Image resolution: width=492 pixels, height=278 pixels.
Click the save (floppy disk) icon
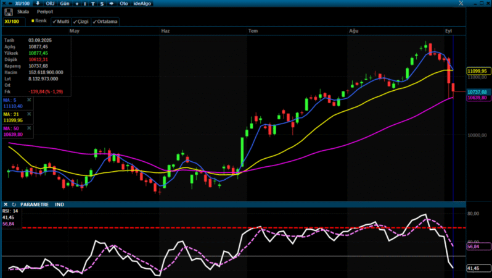click(x=8, y=12)
